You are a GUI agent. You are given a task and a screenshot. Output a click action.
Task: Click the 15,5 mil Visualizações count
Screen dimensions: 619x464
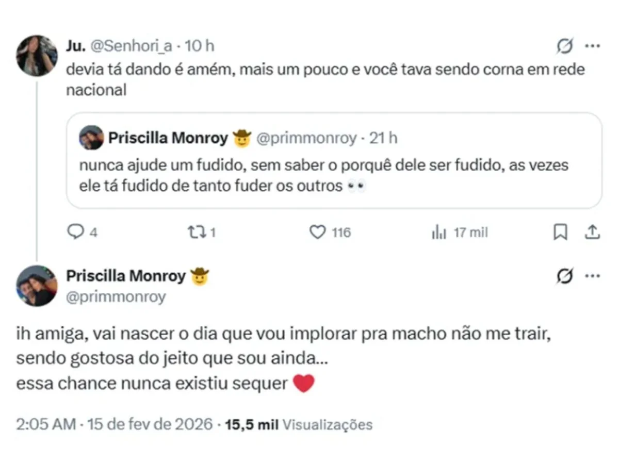tap(299, 425)
